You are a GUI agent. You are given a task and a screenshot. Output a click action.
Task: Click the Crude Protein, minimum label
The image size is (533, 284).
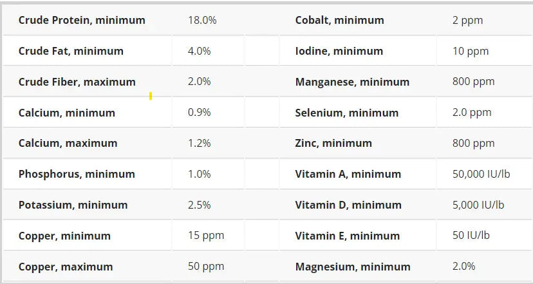pos(82,20)
